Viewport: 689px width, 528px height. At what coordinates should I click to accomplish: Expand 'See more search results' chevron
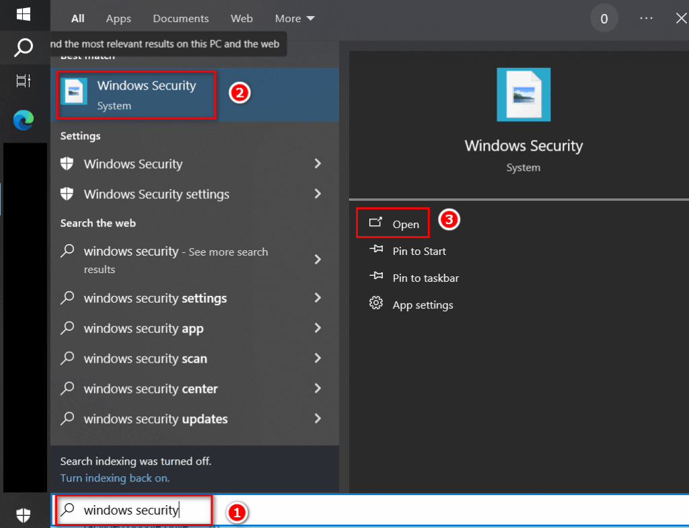coord(318,259)
